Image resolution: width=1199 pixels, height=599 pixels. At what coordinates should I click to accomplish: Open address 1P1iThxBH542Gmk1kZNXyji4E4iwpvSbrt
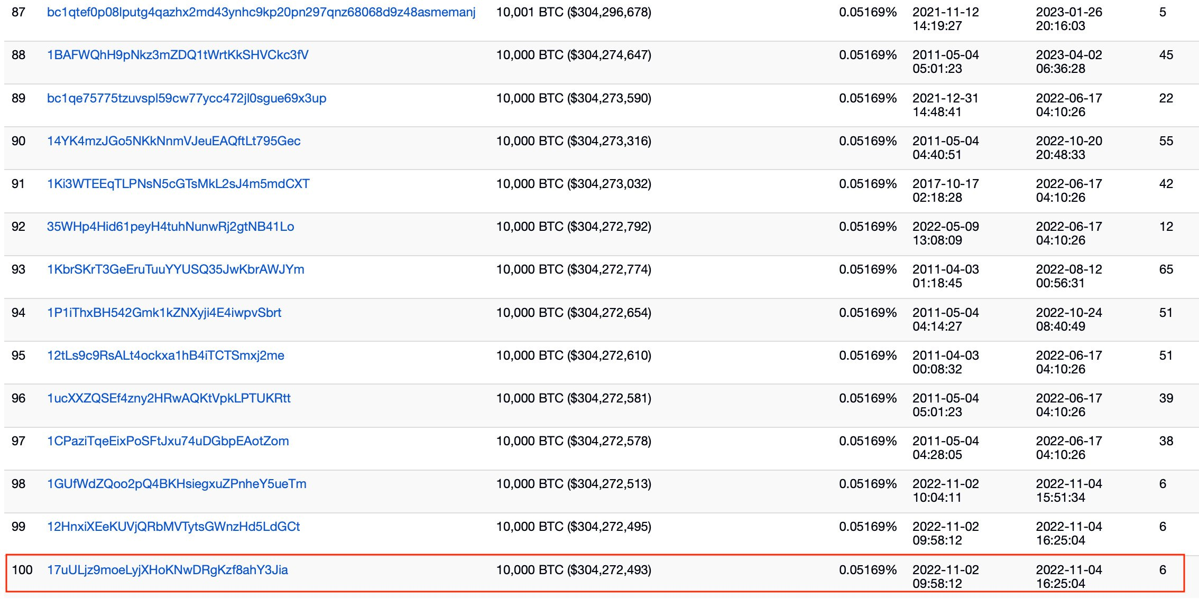[x=164, y=313]
